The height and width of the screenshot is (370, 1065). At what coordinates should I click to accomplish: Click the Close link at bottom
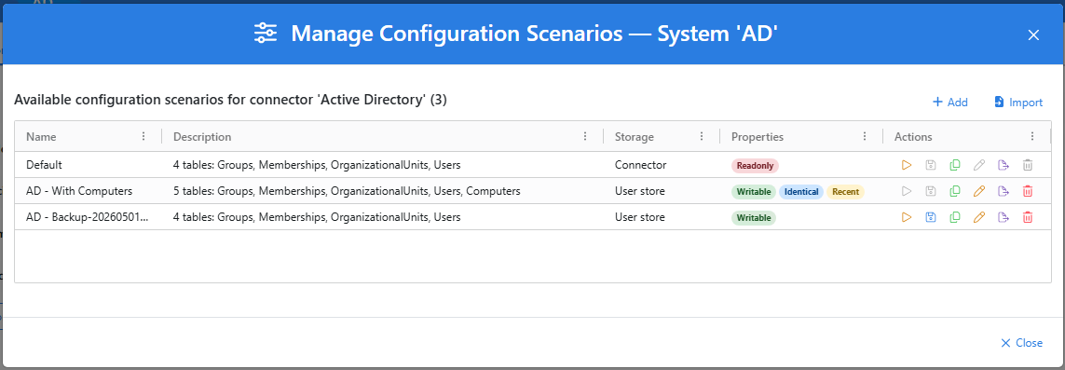click(x=1021, y=343)
